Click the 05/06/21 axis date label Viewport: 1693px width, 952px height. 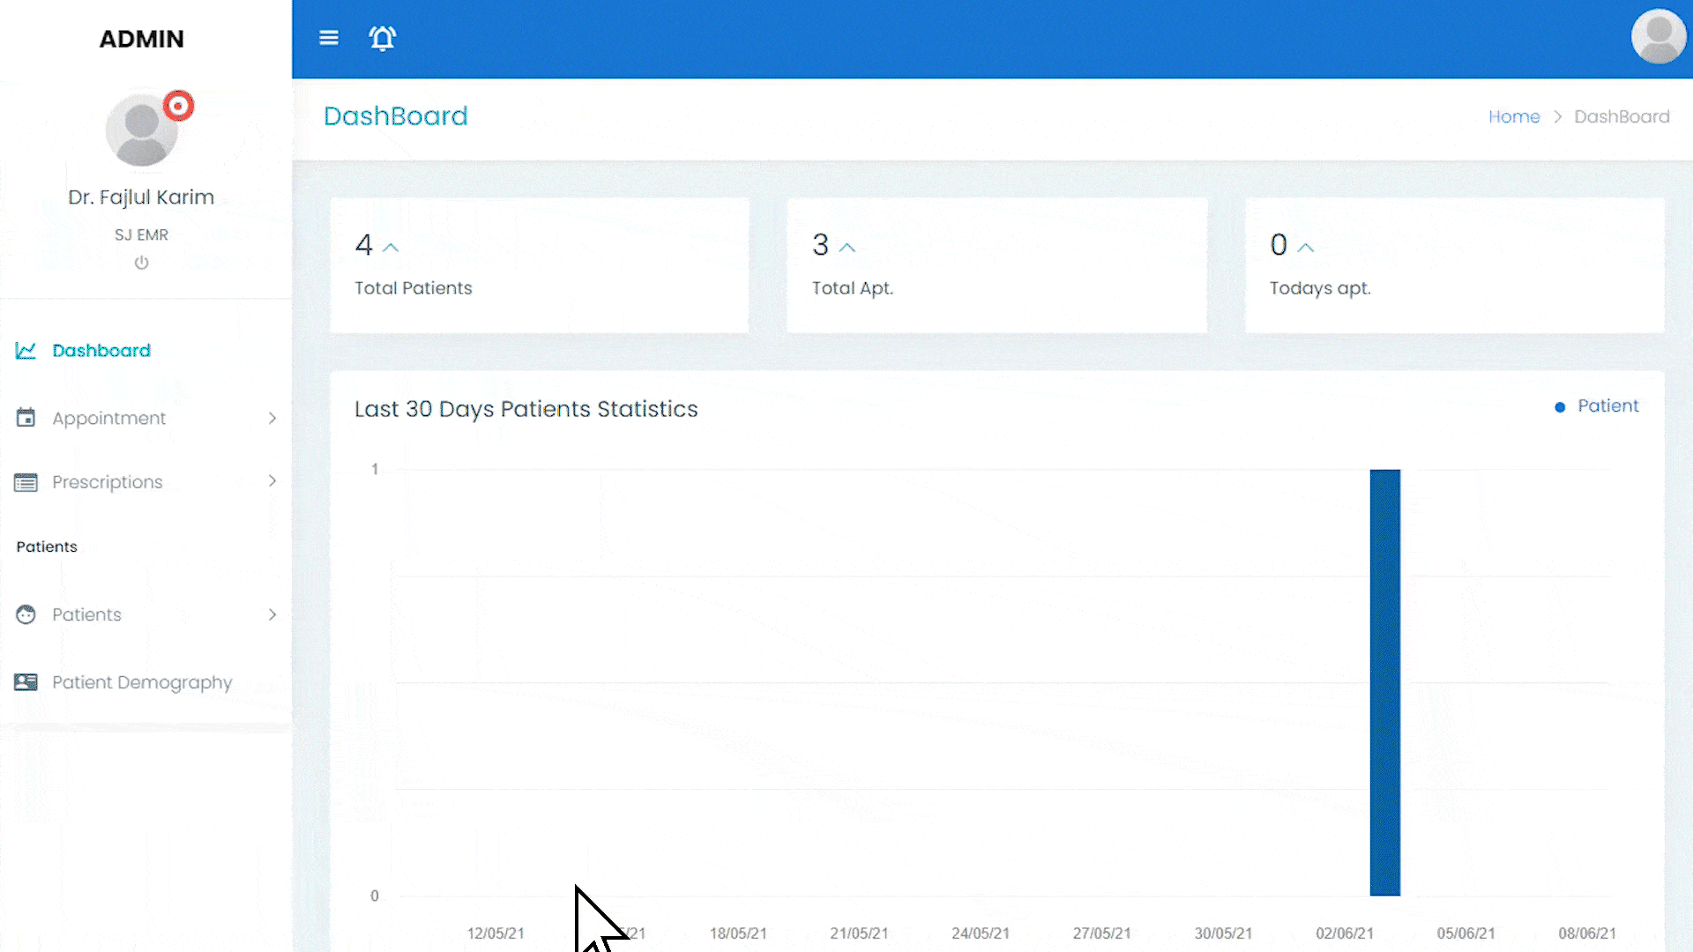(x=1466, y=933)
